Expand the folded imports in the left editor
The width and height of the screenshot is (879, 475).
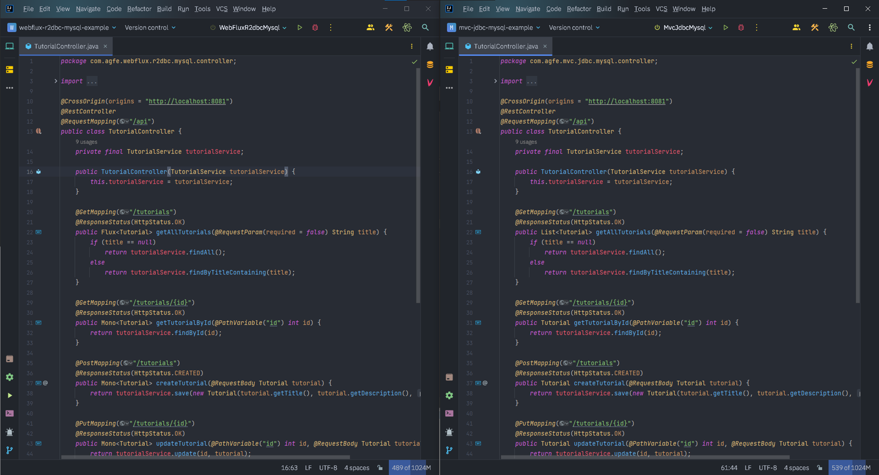56,81
